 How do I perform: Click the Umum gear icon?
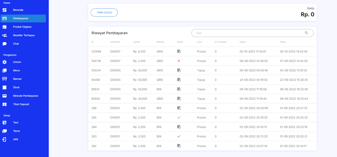(x=4, y=62)
